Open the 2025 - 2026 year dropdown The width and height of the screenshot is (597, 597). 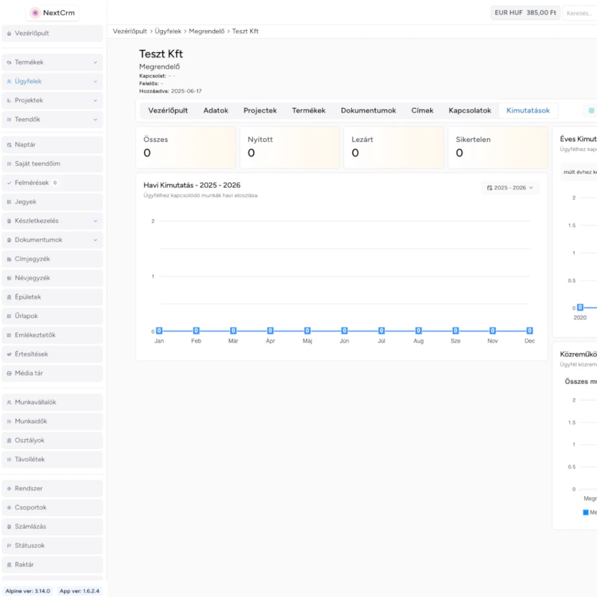point(510,188)
